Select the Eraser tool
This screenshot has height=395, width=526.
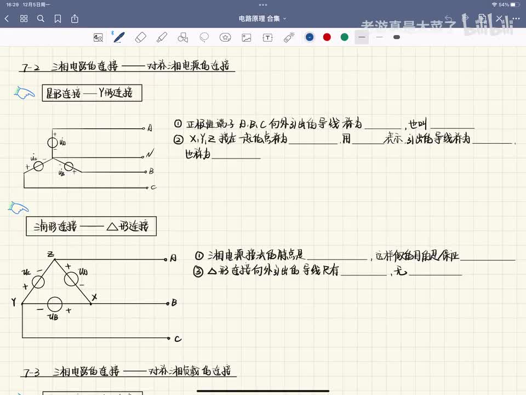tap(141, 37)
